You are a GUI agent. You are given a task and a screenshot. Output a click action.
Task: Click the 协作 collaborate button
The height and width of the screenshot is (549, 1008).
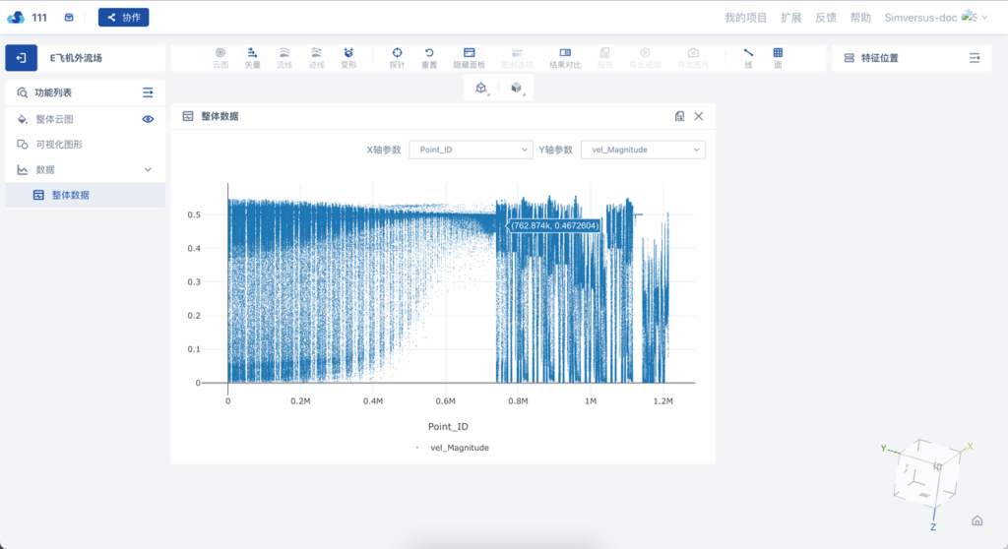pos(123,18)
